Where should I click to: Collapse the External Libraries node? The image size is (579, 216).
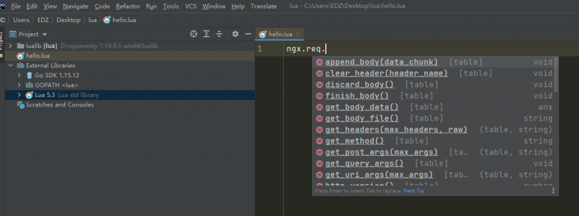click(10, 65)
